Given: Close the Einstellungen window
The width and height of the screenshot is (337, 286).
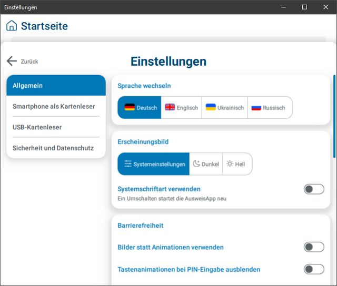Looking at the screenshot, I should tap(326, 7).
